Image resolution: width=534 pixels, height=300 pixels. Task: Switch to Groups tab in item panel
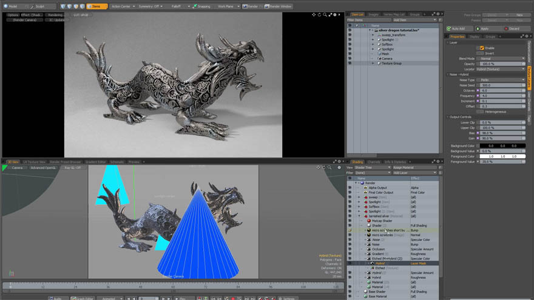pyautogui.click(x=414, y=15)
